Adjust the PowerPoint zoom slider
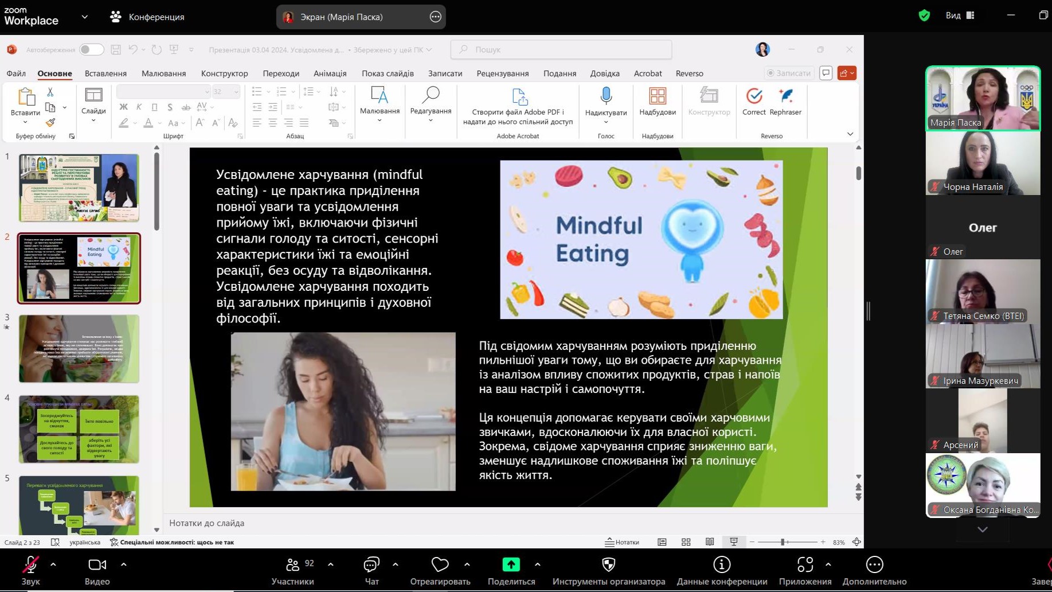This screenshot has height=592, width=1052. (783, 542)
